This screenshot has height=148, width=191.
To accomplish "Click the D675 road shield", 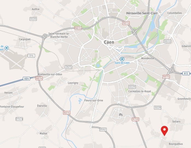I will point(68,67).
